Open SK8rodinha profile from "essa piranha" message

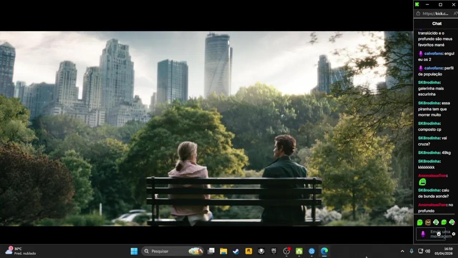click(x=429, y=103)
